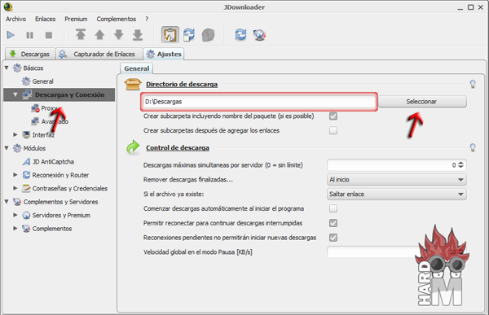Click the blue update/refresh toolbar icon
Viewport: 489px width, 315px height.
click(240, 34)
